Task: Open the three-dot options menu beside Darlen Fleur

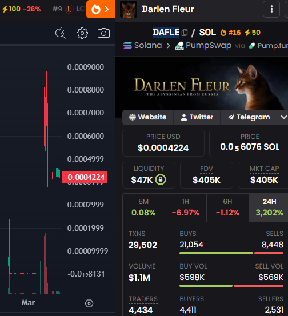Action: pyautogui.click(x=271, y=9)
